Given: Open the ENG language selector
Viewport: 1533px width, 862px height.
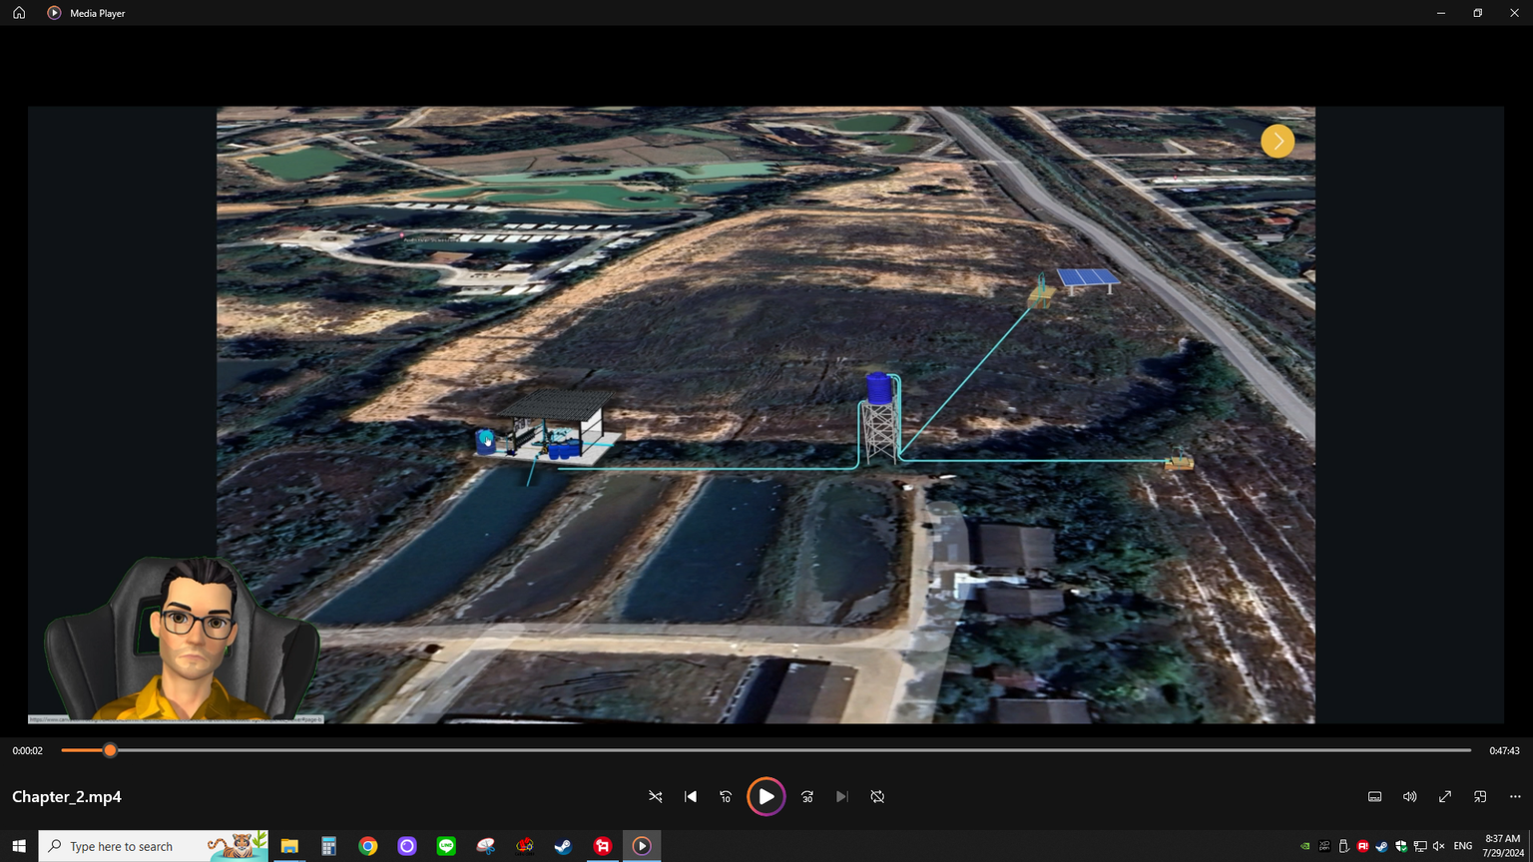Looking at the screenshot, I should [1463, 846].
